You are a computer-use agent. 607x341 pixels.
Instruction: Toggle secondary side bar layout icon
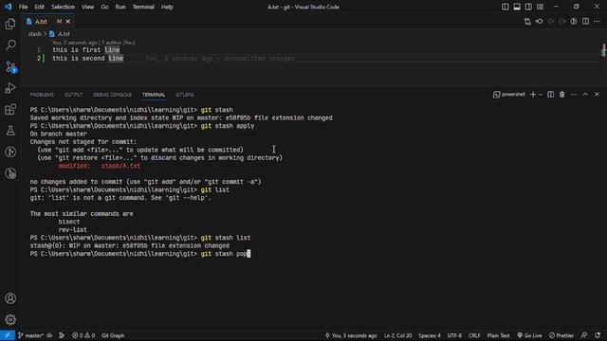pos(528,7)
